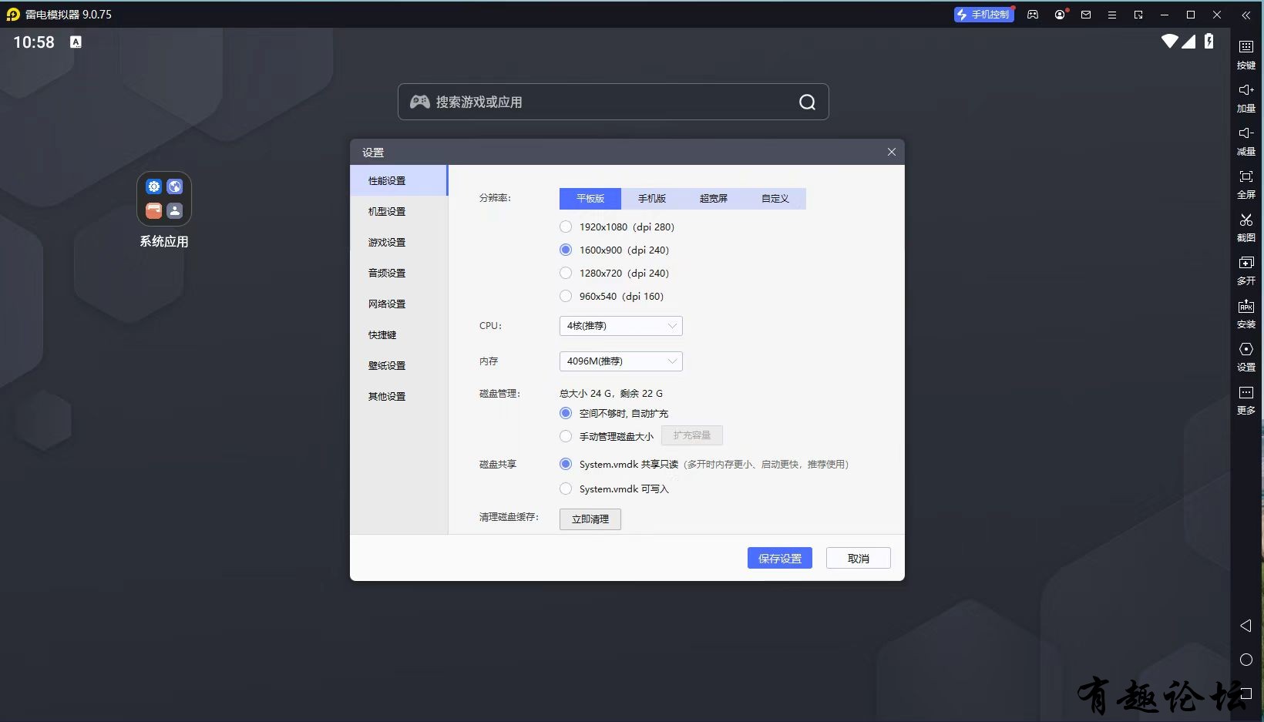
Task: Close the 设置 dialog
Action: [x=892, y=152]
